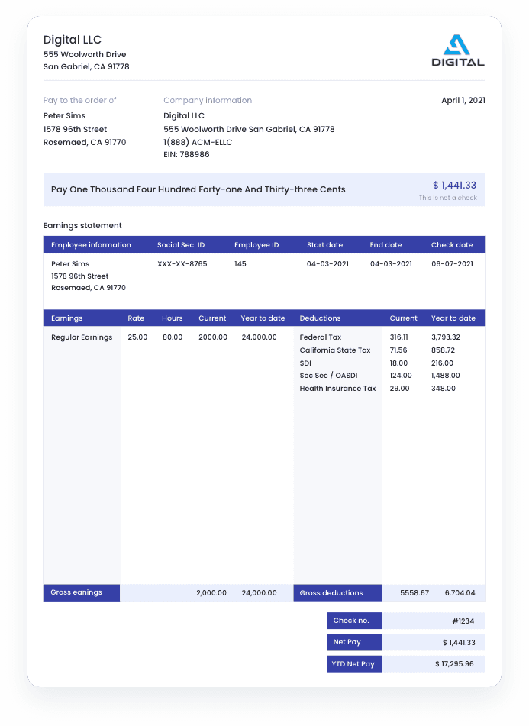Select the Social Sec. ID column header

pos(181,245)
